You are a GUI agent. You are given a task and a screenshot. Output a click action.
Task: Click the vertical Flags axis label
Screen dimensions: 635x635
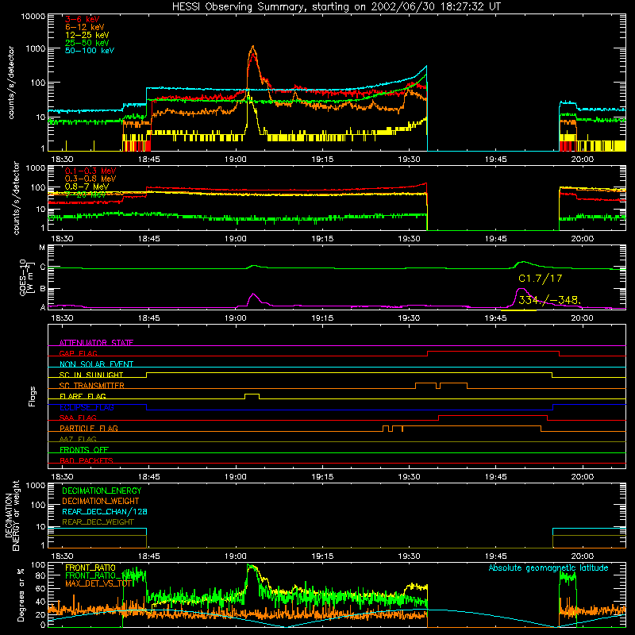tap(32, 396)
